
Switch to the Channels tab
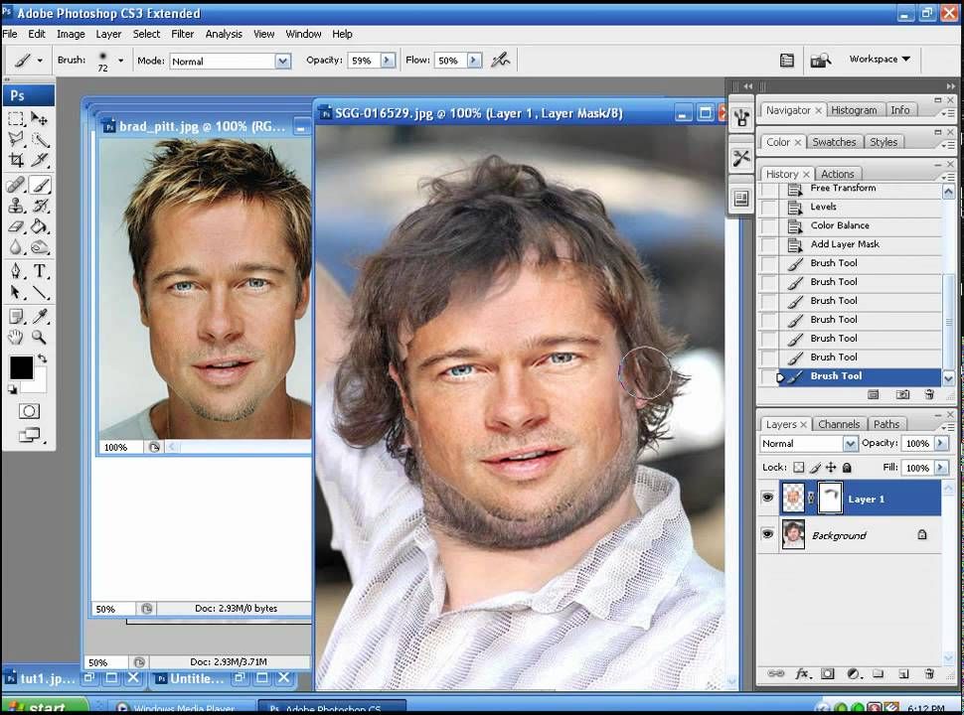click(x=839, y=424)
